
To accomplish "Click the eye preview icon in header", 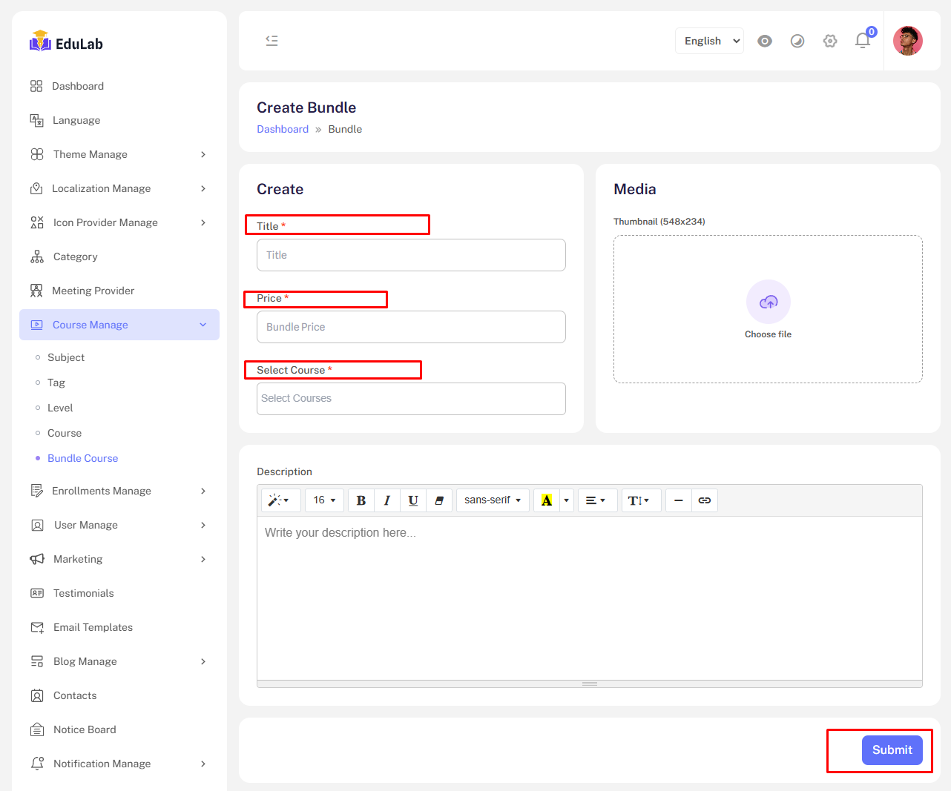I will point(764,41).
